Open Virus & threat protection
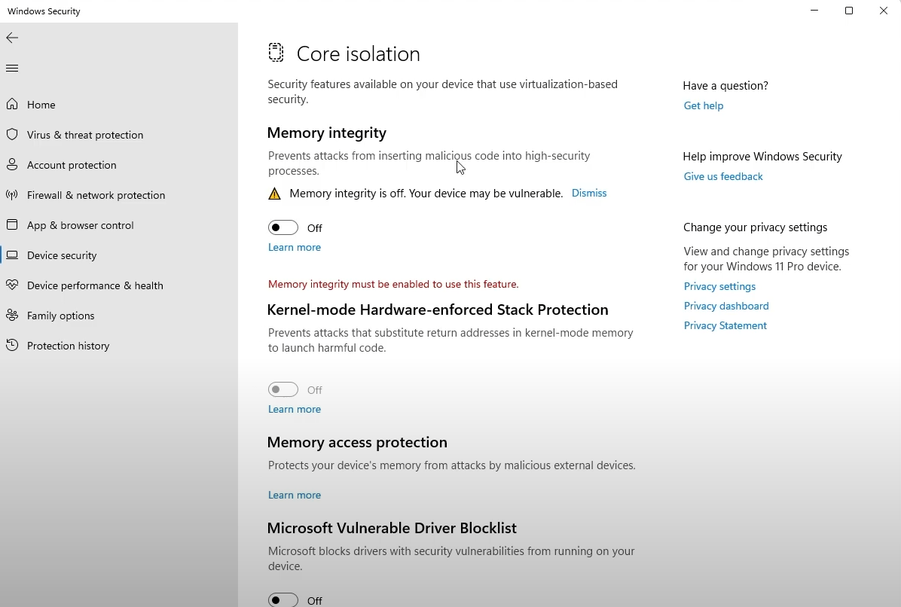The width and height of the screenshot is (901, 607). click(85, 135)
